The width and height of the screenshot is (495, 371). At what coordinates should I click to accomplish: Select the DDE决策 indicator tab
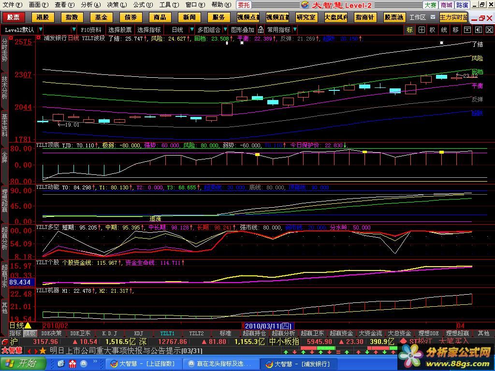[51, 333]
